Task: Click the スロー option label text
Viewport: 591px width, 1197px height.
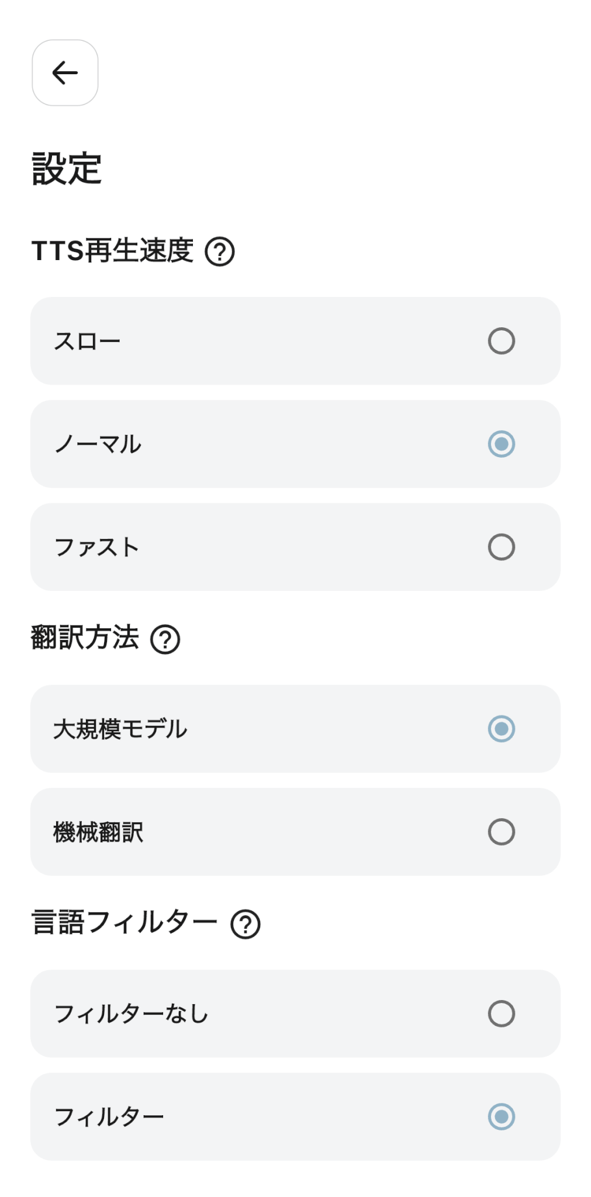Action: point(87,341)
